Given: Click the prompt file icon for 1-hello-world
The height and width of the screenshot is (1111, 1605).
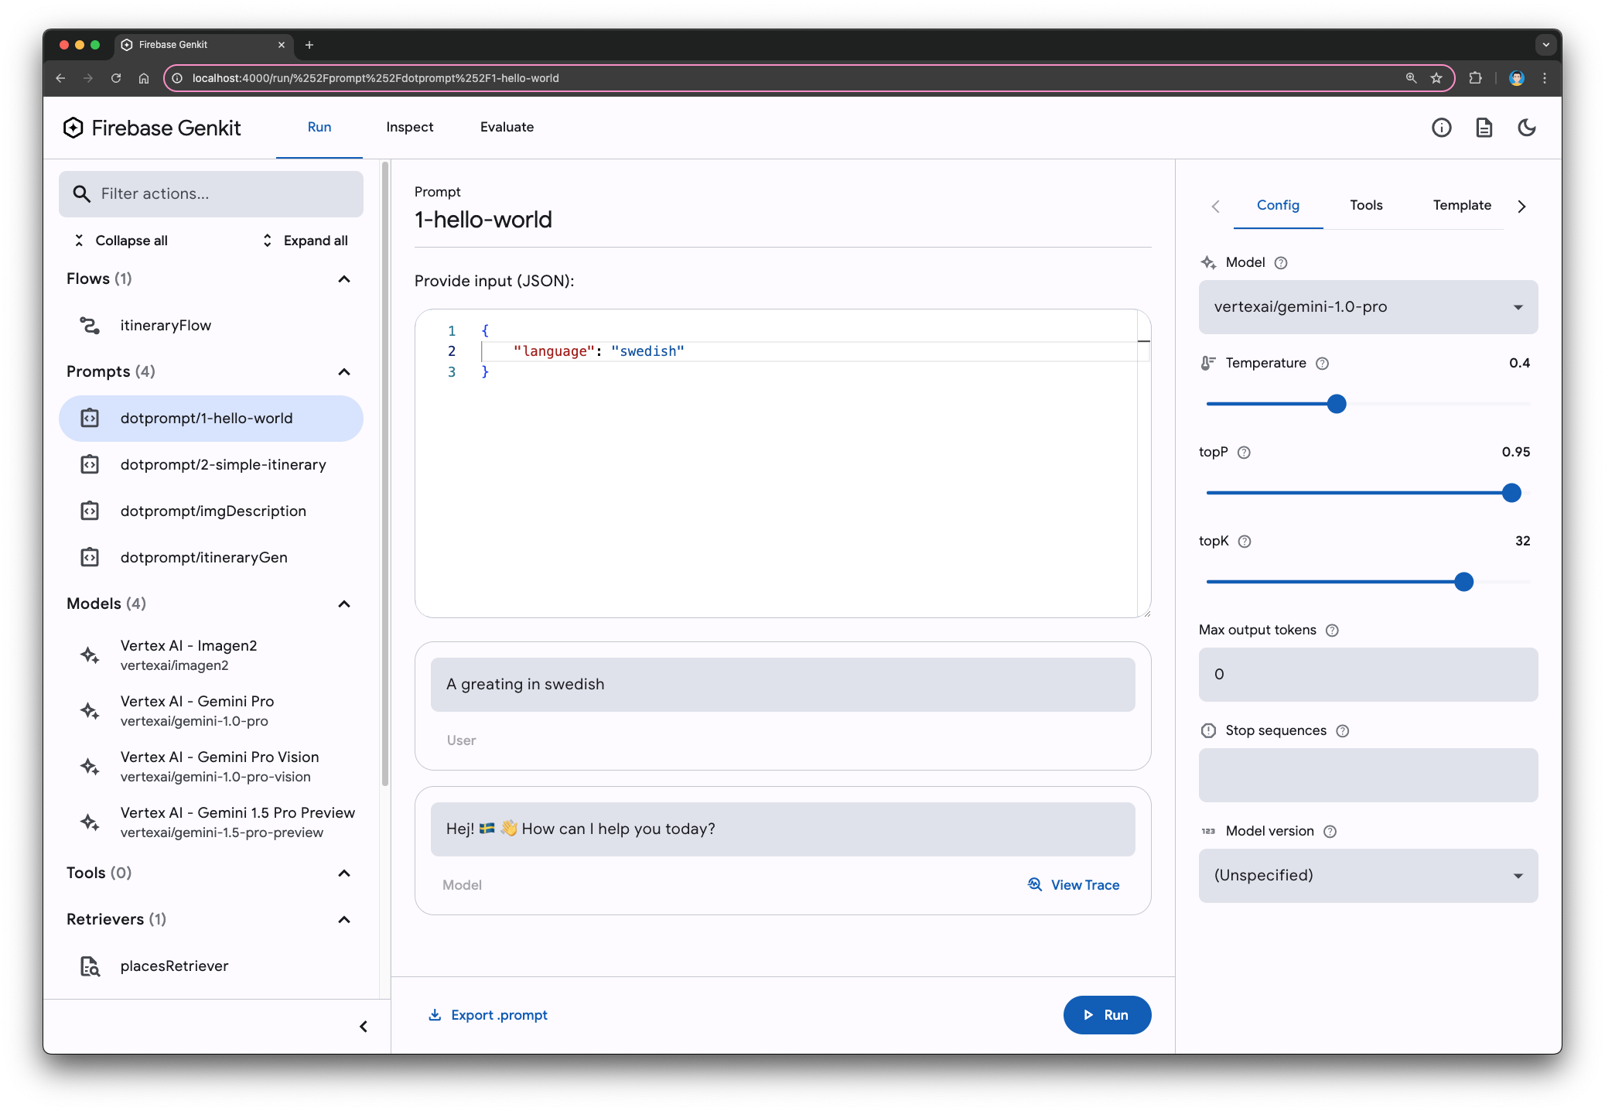Looking at the screenshot, I should click(91, 419).
